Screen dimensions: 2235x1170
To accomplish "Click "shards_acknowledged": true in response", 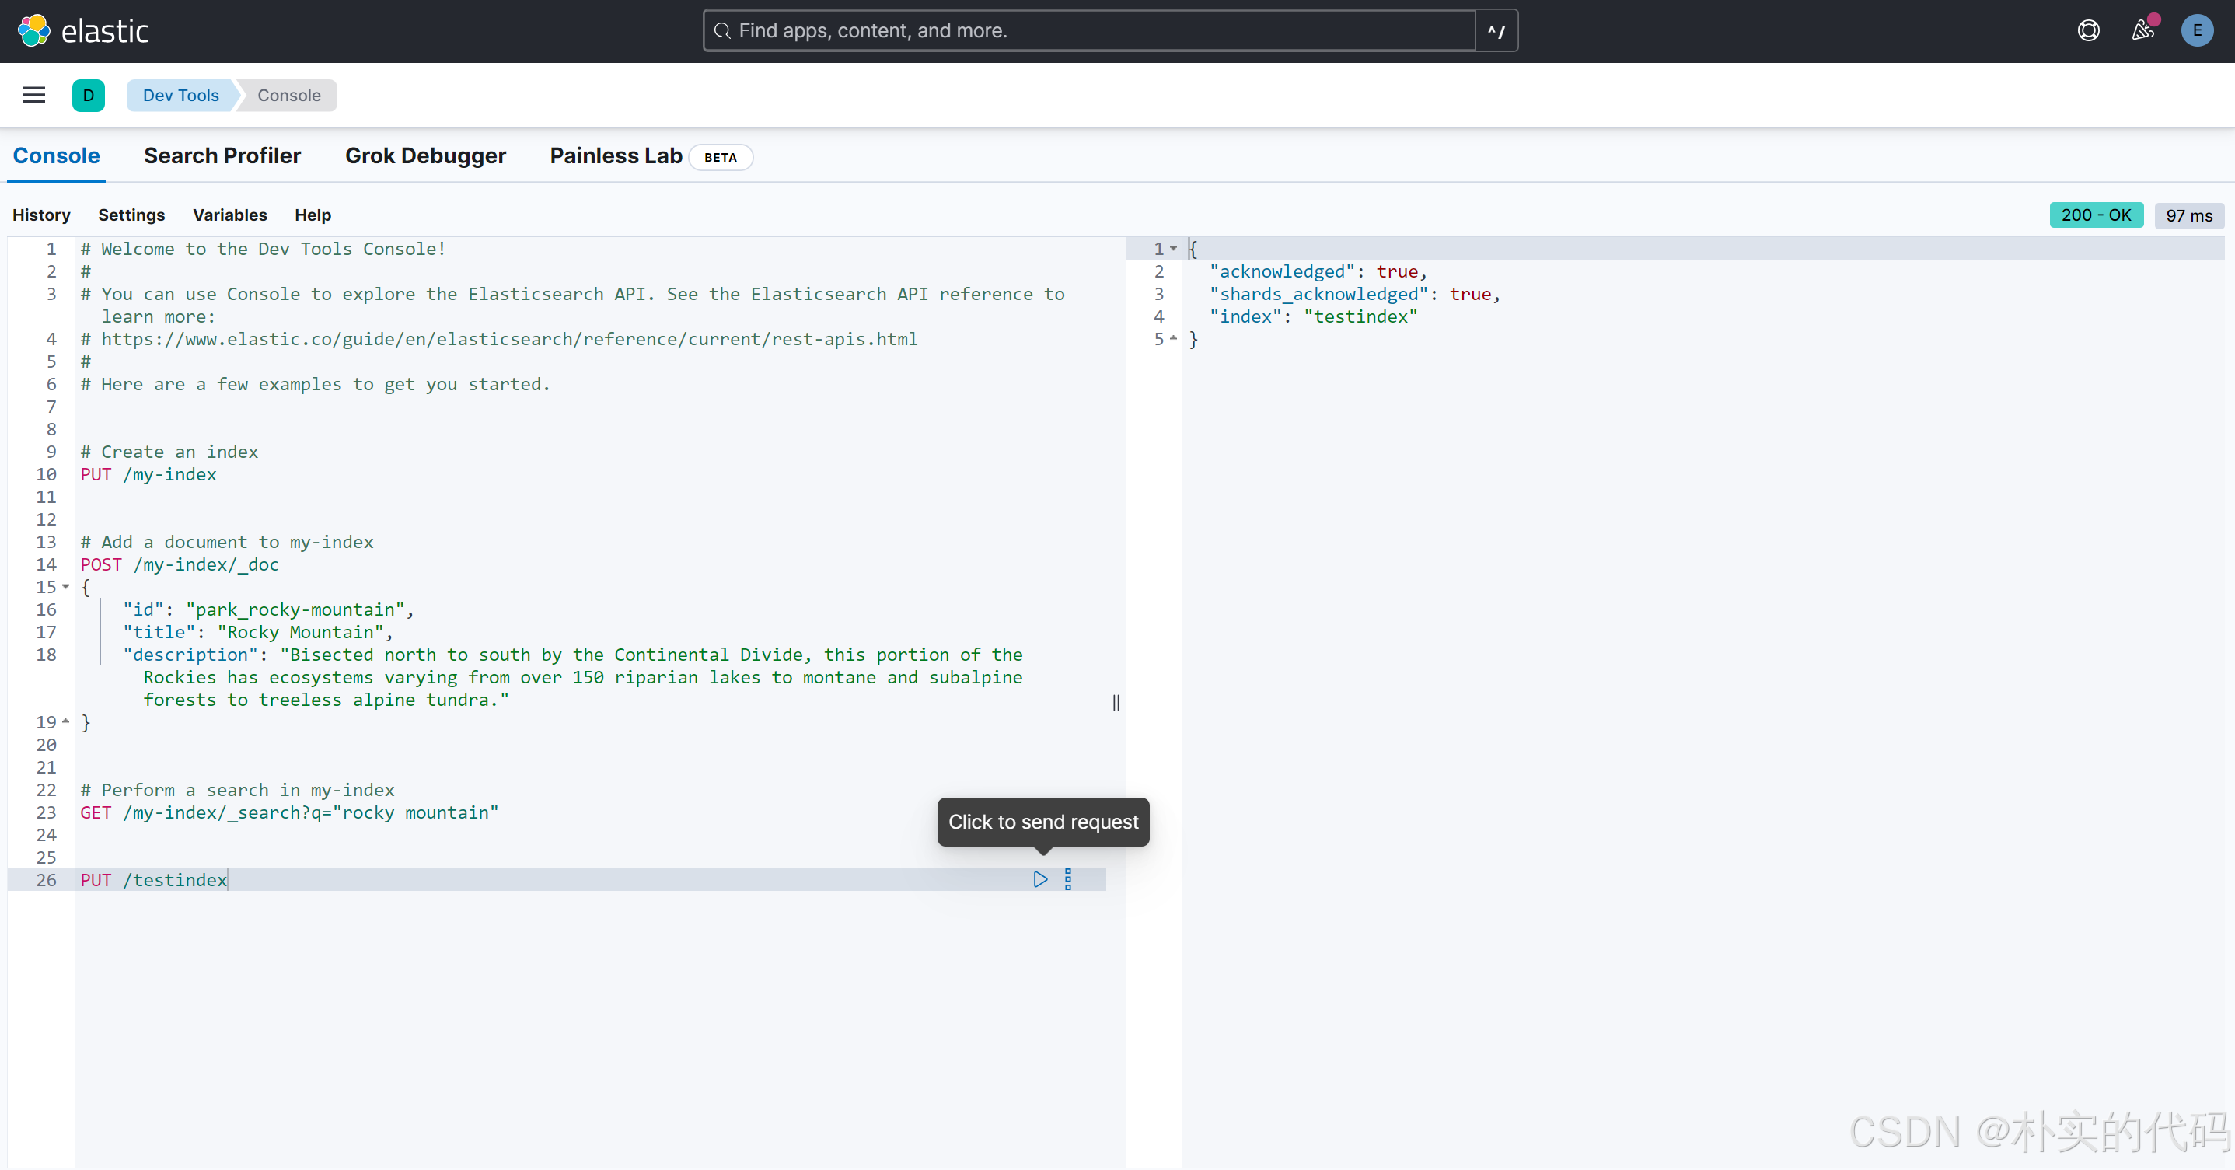I will (1354, 294).
